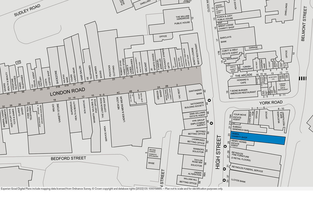Click the Reynolds Funeral Service label
Screen dimensions: 313x214
pyautogui.click(x=247, y=169)
